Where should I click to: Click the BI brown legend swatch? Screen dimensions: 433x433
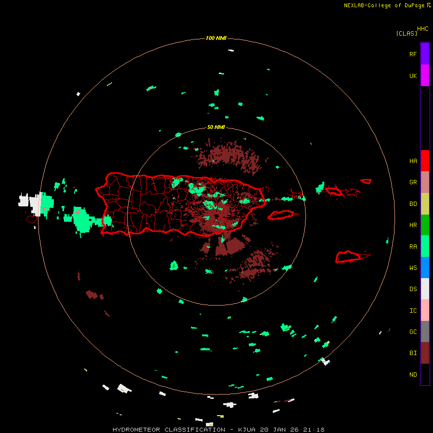[x=425, y=353]
